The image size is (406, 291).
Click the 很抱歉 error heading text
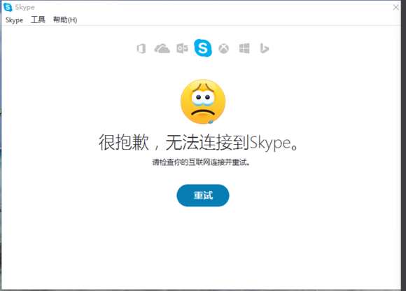[124, 143]
